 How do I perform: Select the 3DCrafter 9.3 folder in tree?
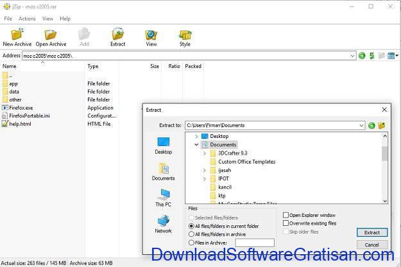coord(232,153)
